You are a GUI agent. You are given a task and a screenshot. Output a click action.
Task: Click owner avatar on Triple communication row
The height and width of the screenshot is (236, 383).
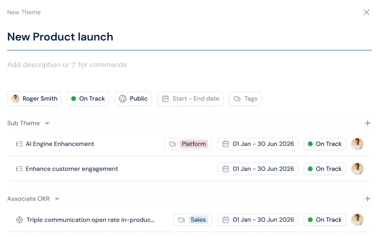(357, 220)
